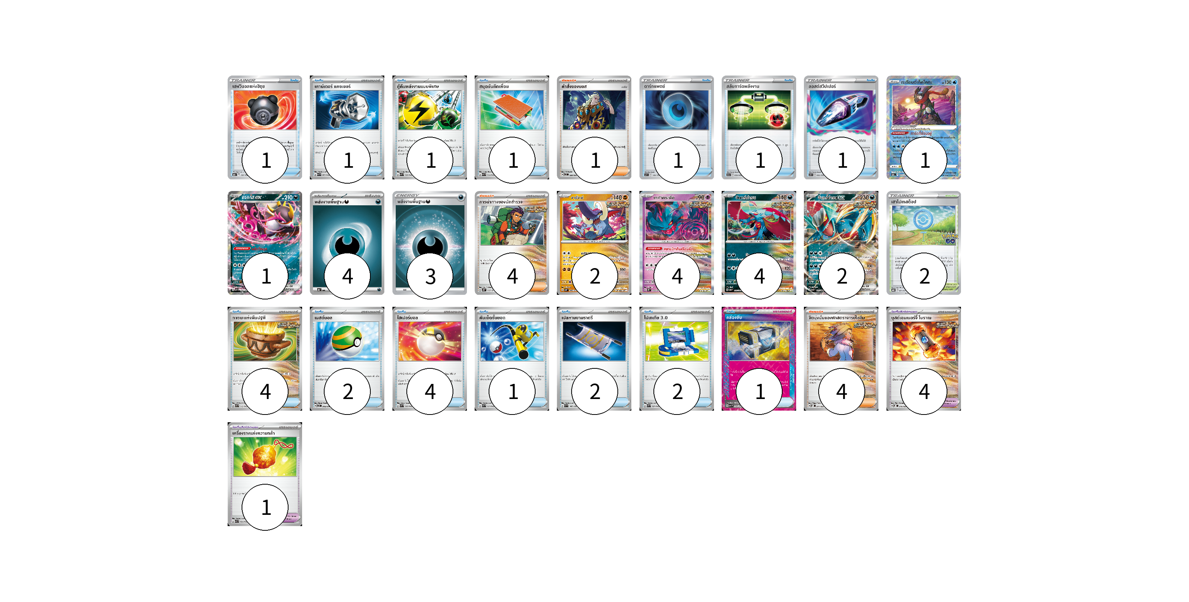
Task: Click the Basic Darkness Energy card with count 4
Action: point(347,243)
